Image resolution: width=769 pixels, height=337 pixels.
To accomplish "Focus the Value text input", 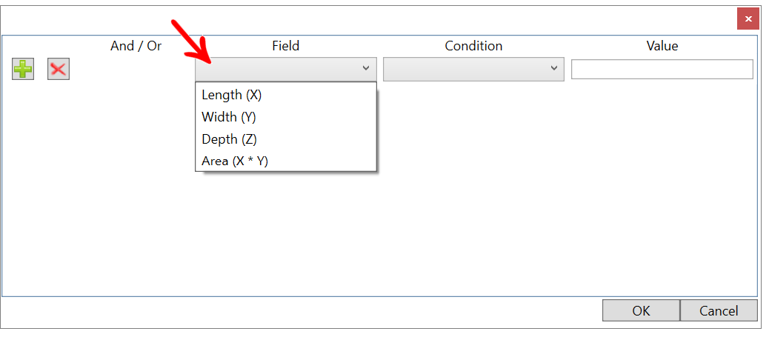I will [662, 69].
